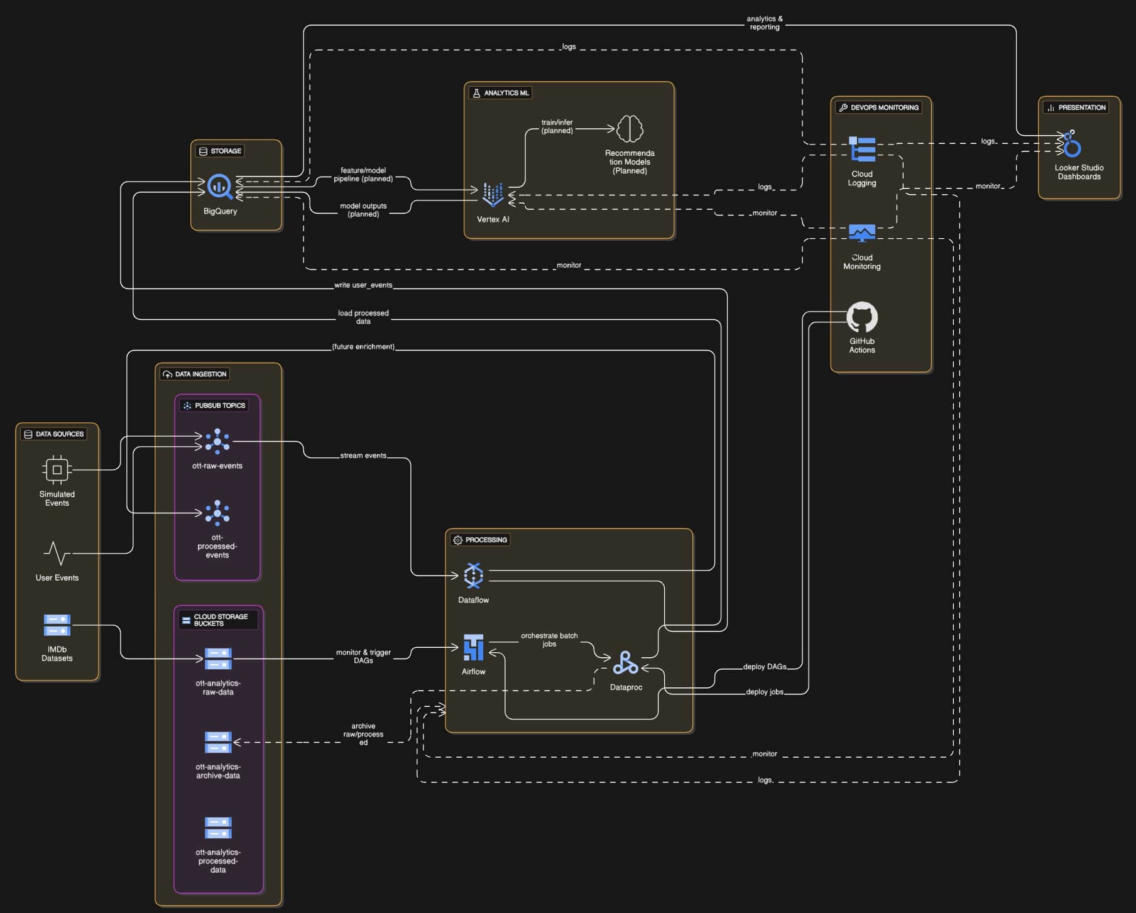Viewport: 1136px width, 913px height.
Task: Click the DEVOPS MONITORING header badge
Action: [x=880, y=107]
